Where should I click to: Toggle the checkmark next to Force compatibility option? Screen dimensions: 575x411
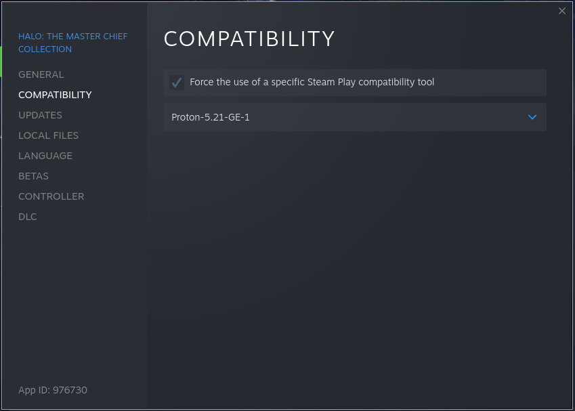[x=176, y=82]
